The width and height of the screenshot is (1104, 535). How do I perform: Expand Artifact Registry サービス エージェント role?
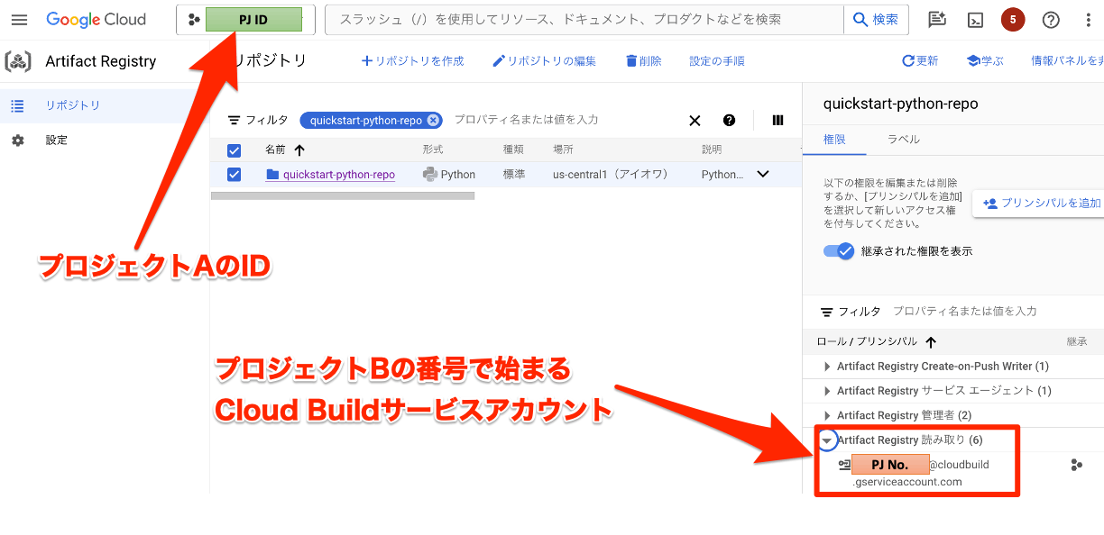827,391
